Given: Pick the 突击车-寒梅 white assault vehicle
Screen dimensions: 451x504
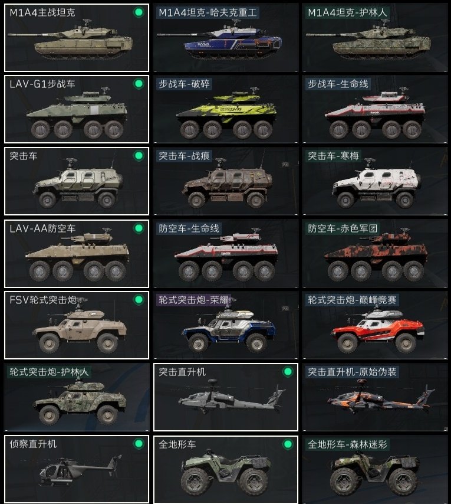Looking at the screenshot, I should 375,181.
